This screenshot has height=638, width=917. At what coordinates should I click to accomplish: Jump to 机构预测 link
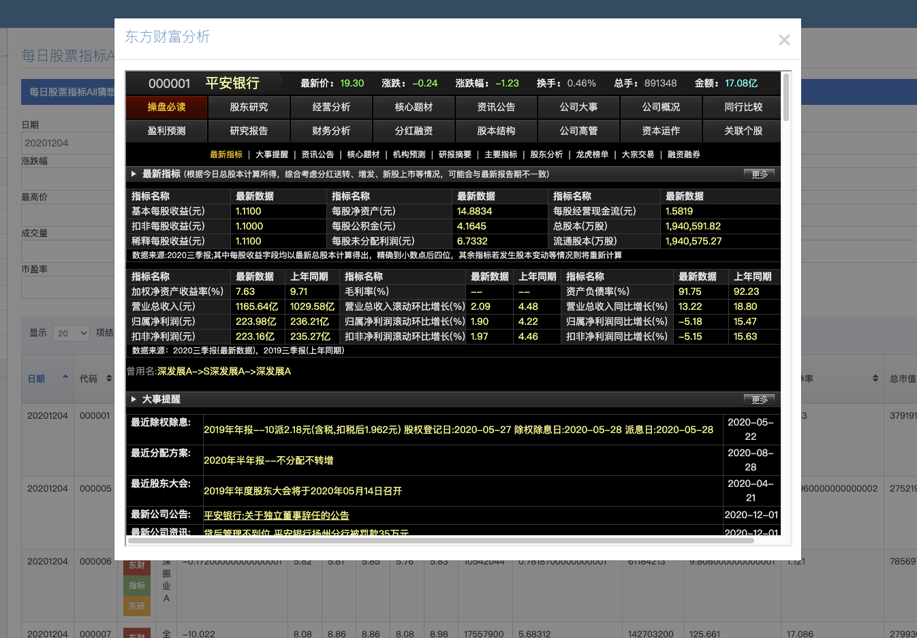[x=409, y=155]
